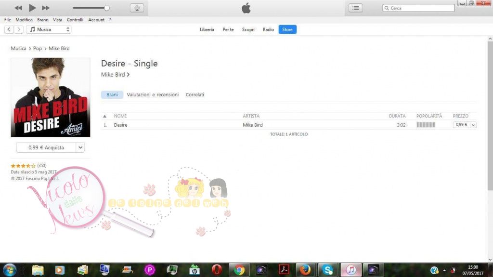Click the Apple logo in the header
Image resolution: width=493 pixels, height=277 pixels.
click(246, 8)
